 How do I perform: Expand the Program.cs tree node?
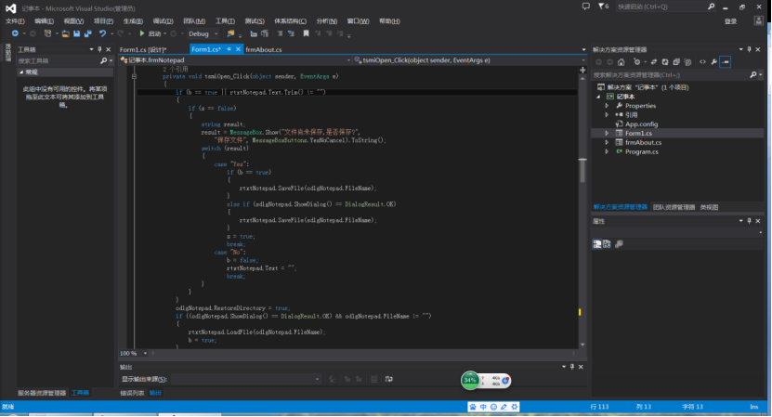click(607, 151)
